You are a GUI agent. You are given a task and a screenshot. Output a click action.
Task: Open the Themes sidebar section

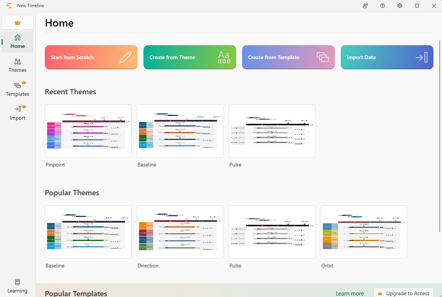(18, 65)
